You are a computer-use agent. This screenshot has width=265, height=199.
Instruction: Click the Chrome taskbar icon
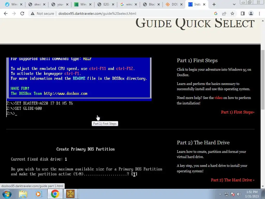click(x=55, y=194)
